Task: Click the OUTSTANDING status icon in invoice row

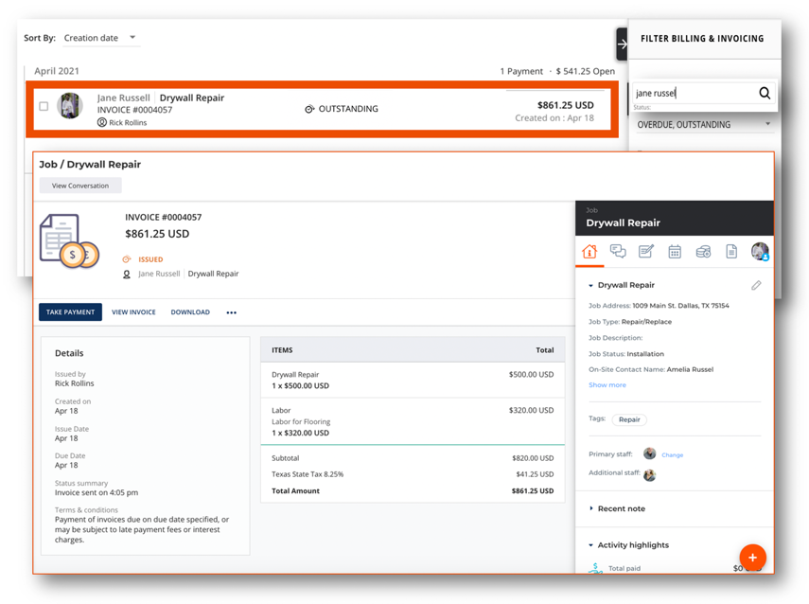Action: point(309,109)
